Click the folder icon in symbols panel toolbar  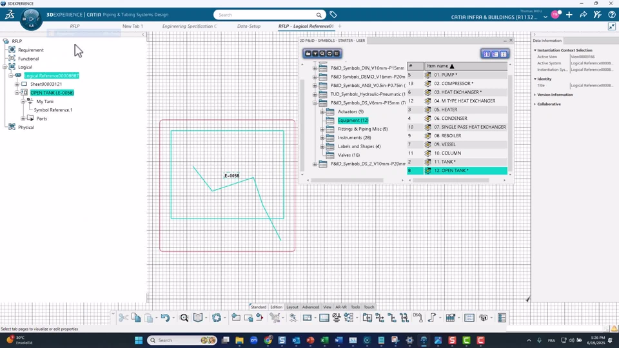(308, 53)
